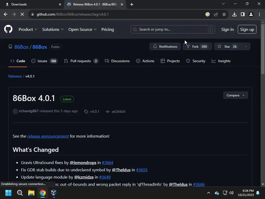Open the Actions tab
This screenshot has height=199, width=265.
(145, 61)
